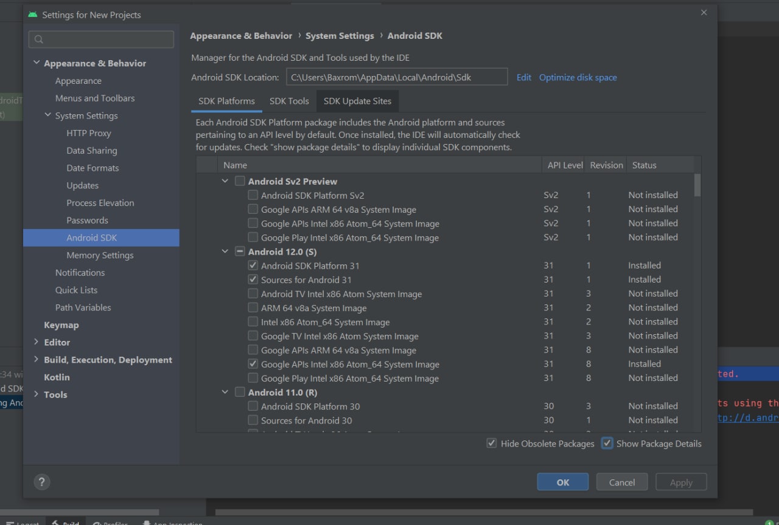Viewport: 779px width, 525px height.
Task: Click Optimize disk space link
Action: click(x=578, y=77)
